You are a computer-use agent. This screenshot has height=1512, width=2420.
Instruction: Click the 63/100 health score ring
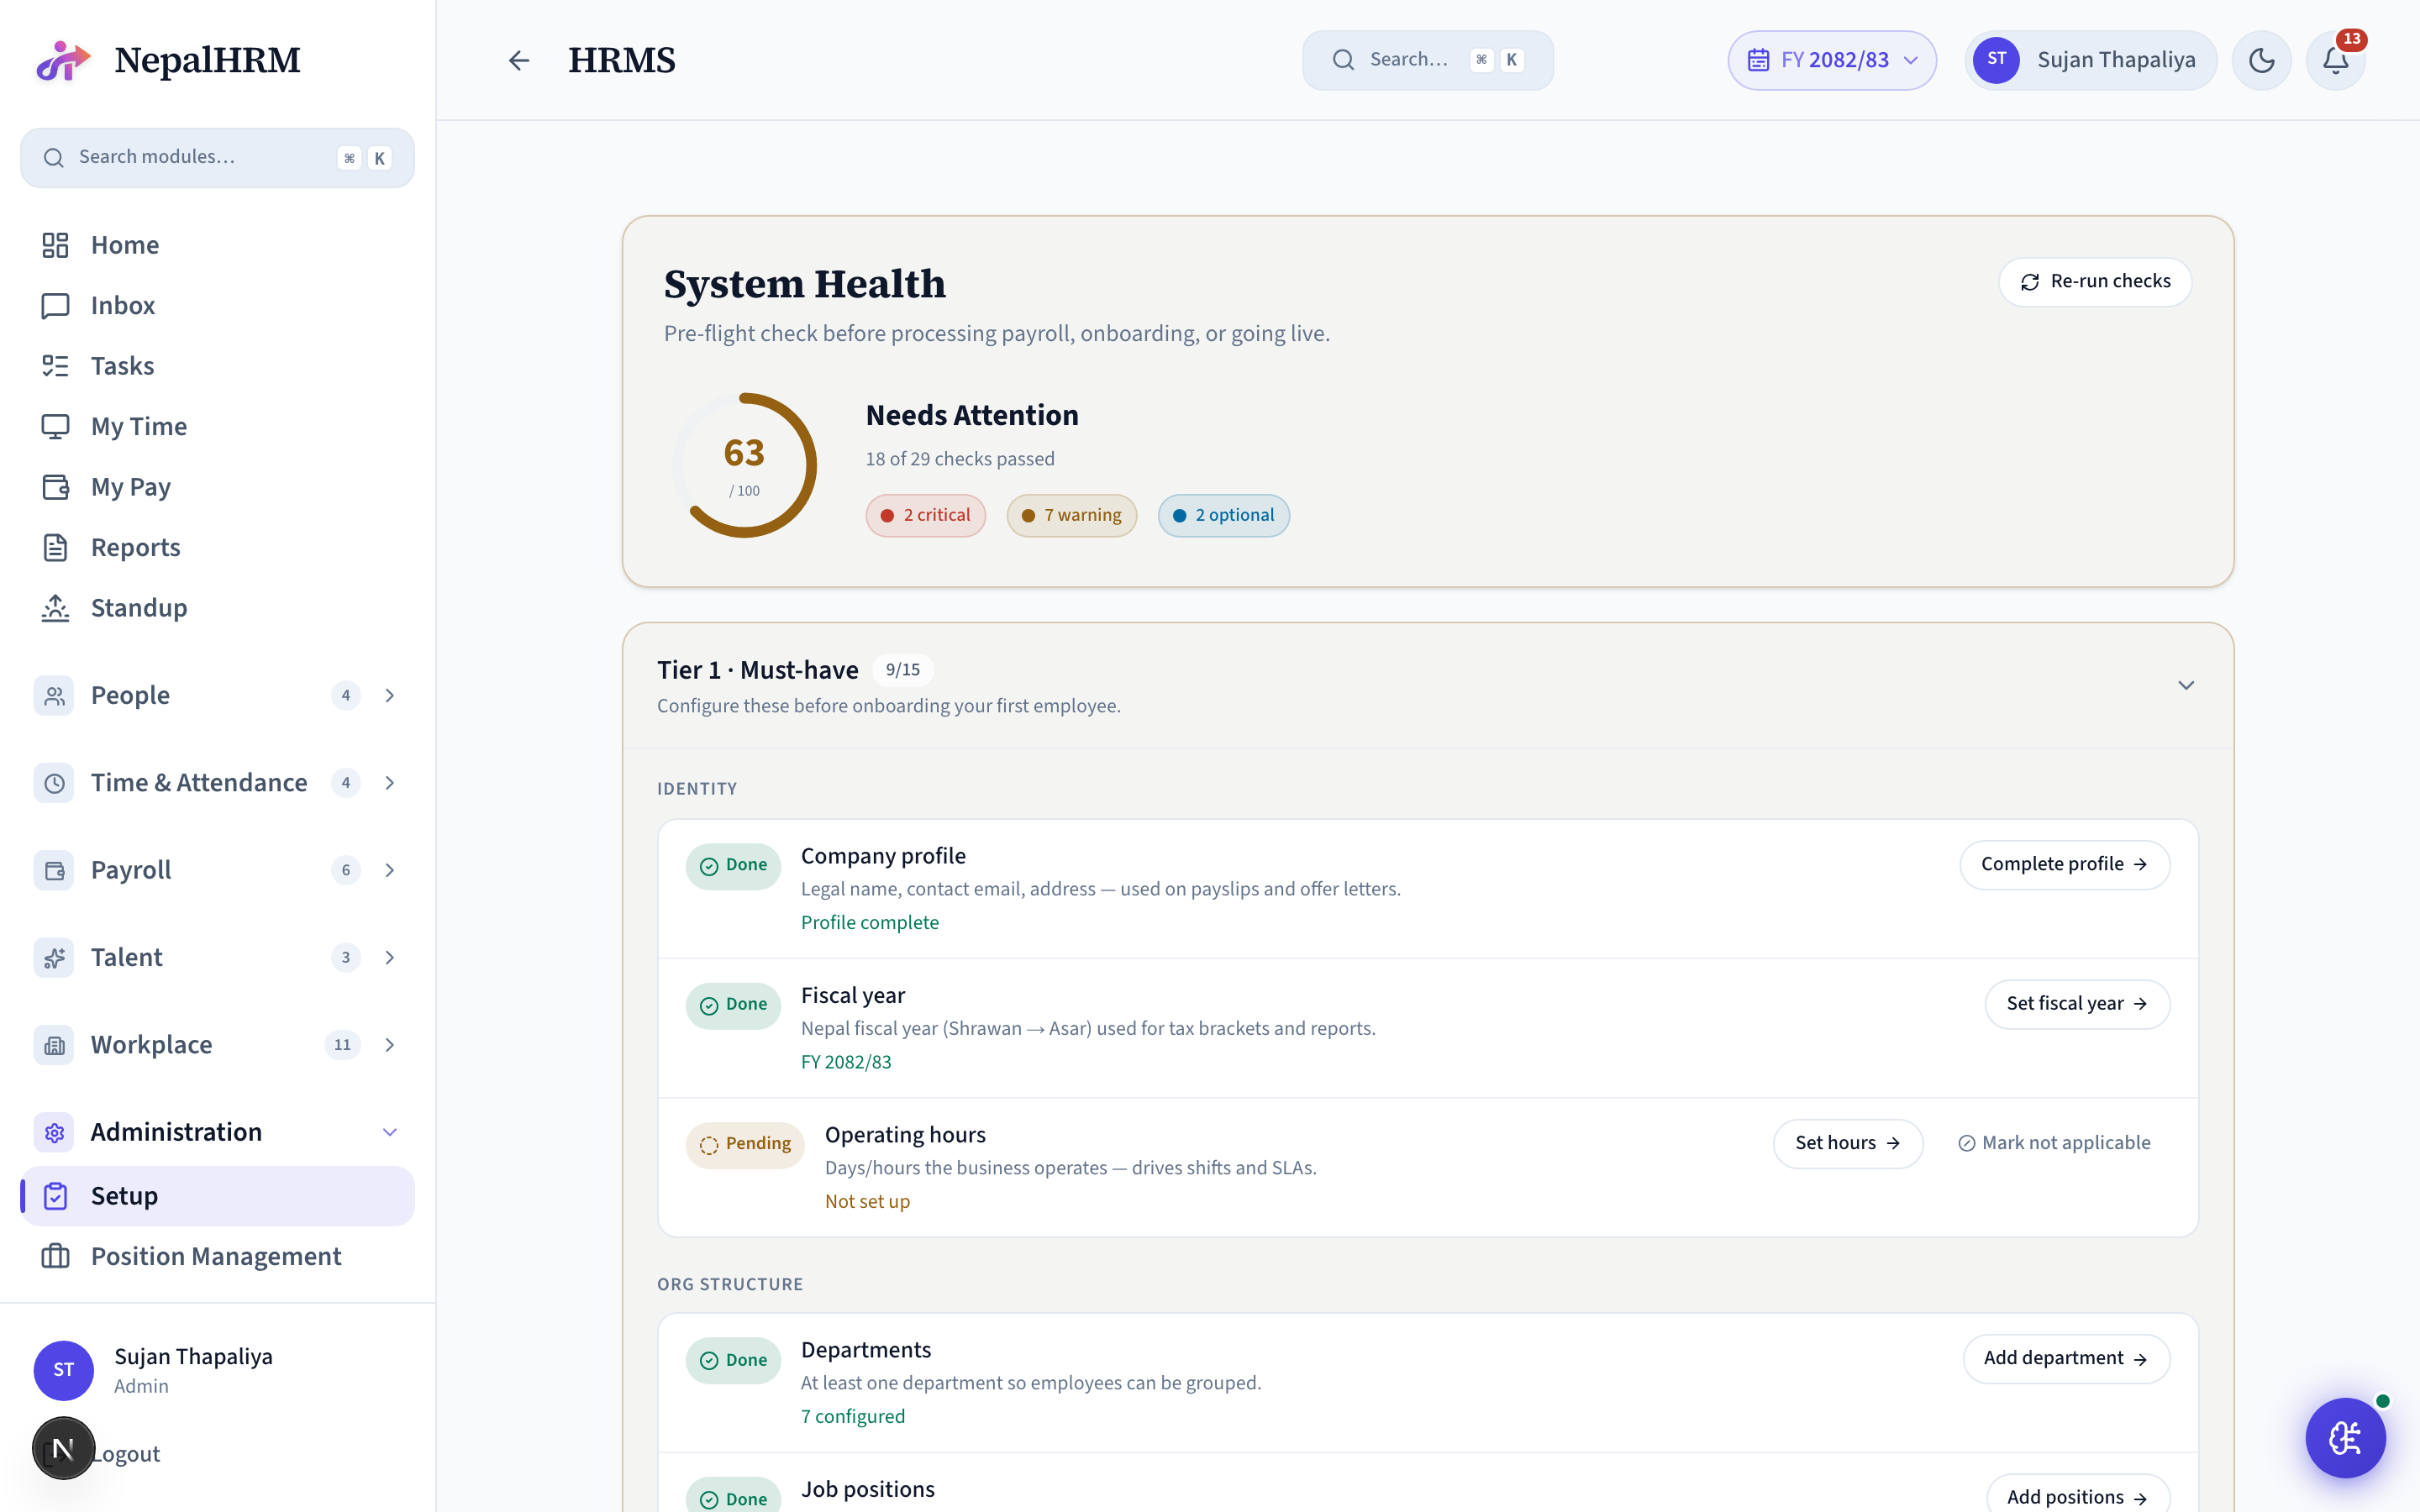(x=744, y=465)
